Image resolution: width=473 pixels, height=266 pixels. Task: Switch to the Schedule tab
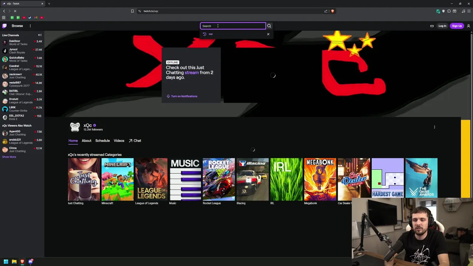coord(102,141)
